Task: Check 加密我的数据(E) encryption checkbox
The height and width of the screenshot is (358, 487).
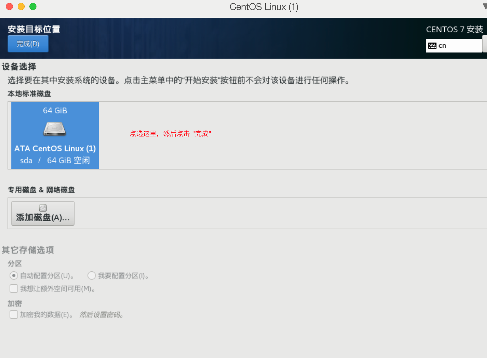Action: 14,314
